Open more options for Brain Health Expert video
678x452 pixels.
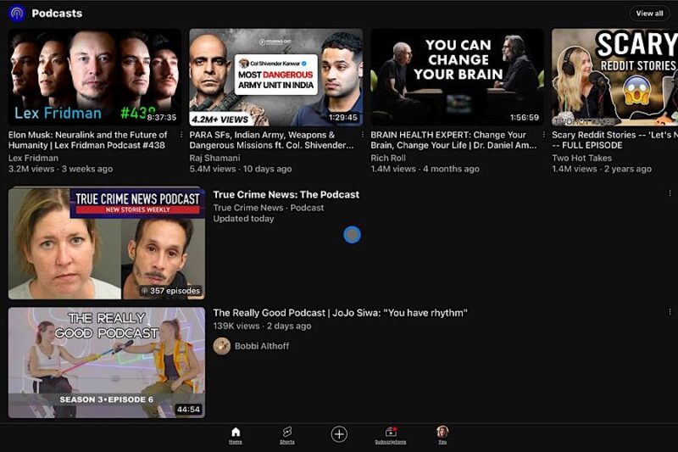[x=543, y=135]
